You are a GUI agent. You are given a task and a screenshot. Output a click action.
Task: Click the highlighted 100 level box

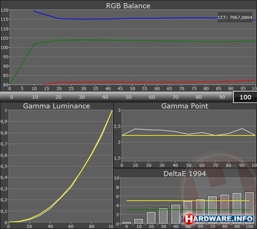[x=245, y=97]
